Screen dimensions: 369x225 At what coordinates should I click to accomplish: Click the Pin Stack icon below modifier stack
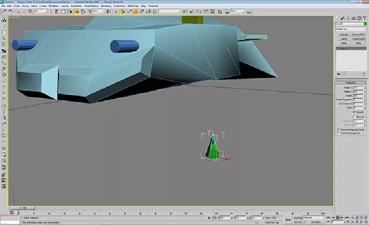(x=338, y=74)
